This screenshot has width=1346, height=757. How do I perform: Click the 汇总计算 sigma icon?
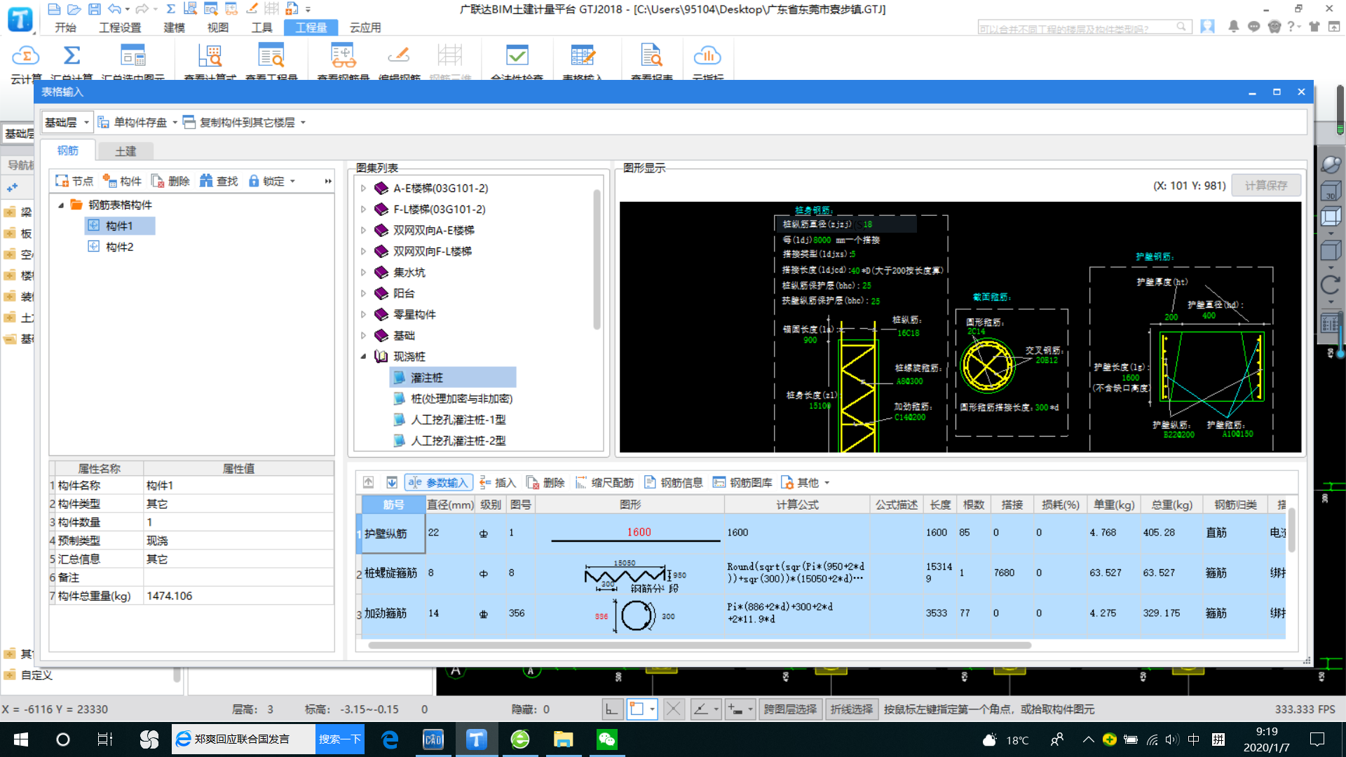pyautogui.click(x=72, y=56)
